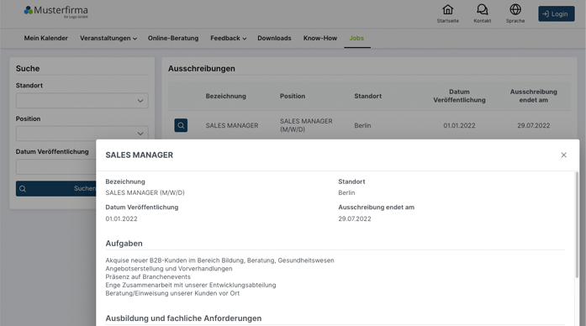The height and width of the screenshot is (326, 586).
Task: Click Angebotserstellung und Vorverhandlungen line
Action: point(169,269)
